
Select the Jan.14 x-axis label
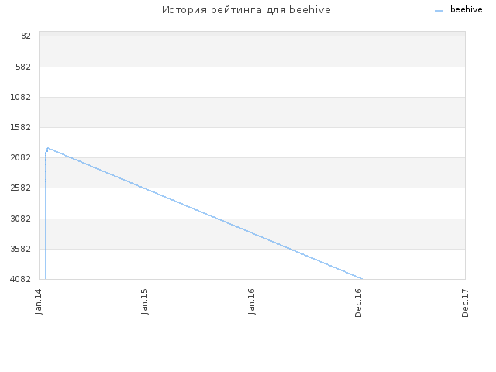pyautogui.click(x=39, y=301)
